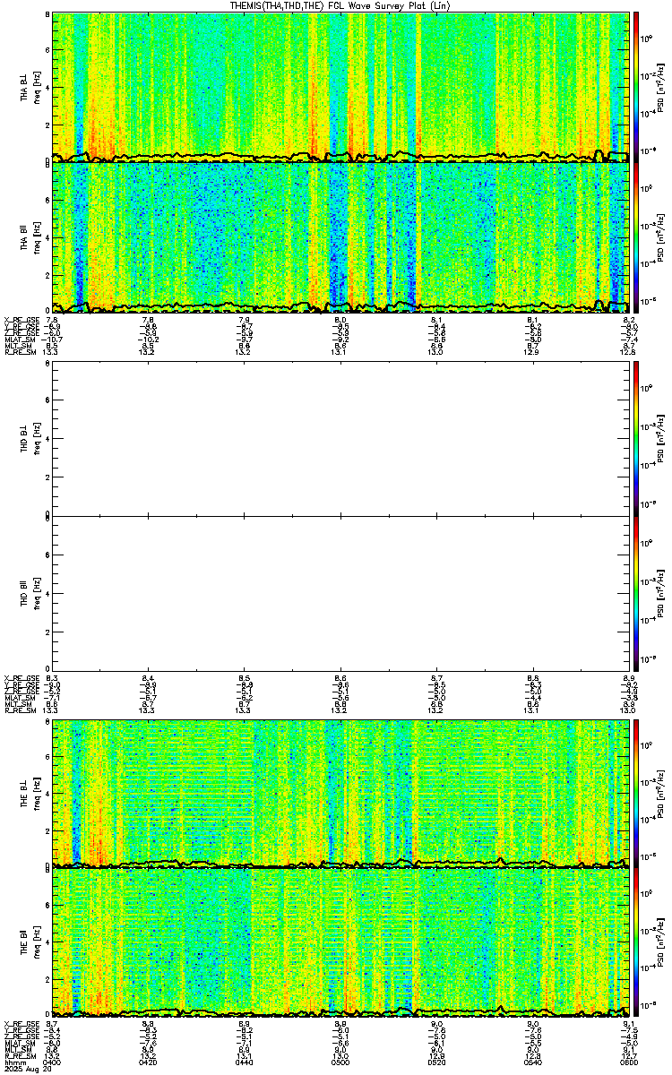
Task: Click the PSD color bar beside THD B∥
Action: [x=636, y=590]
